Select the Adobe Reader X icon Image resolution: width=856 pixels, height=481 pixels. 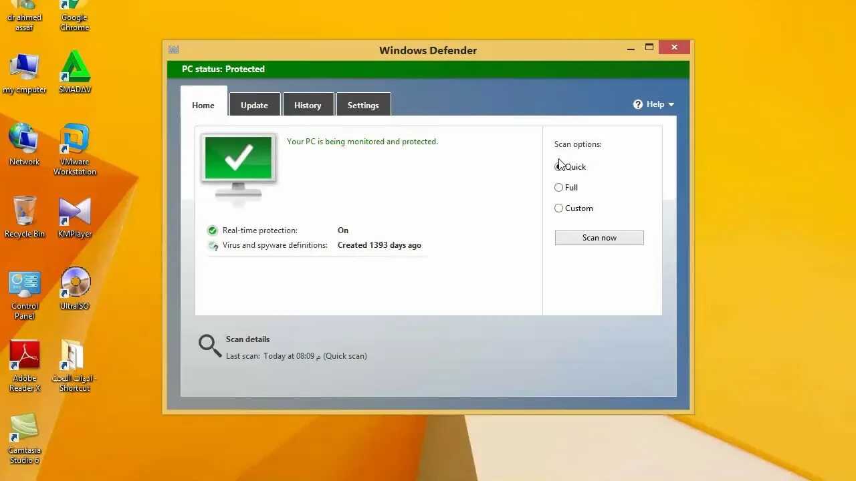pyautogui.click(x=25, y=367)
